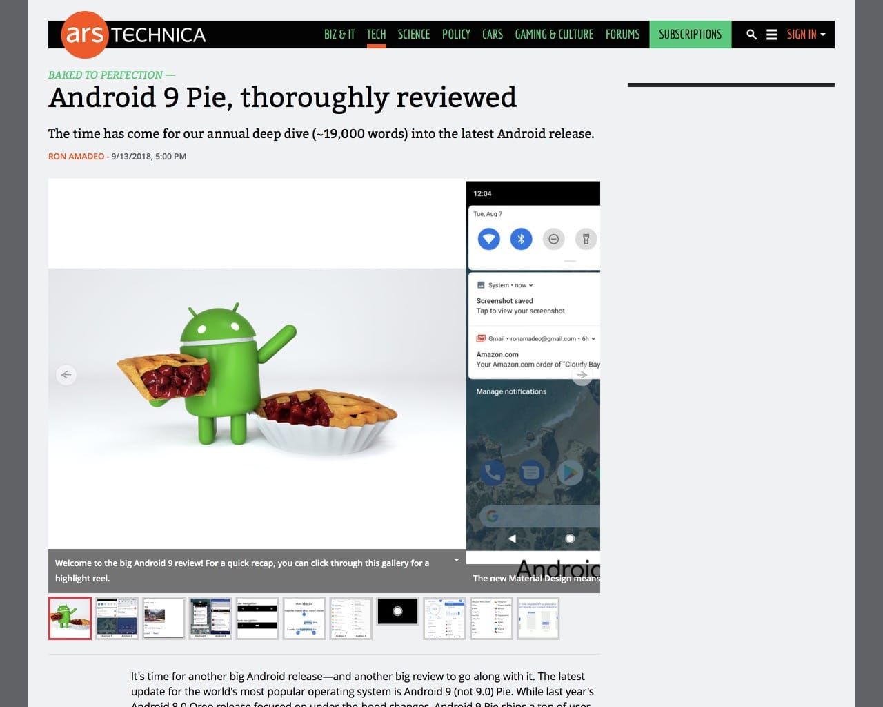Image resolution: width=883 pixels, height=707 pixels.
Task: Open the Cars section
Action: pyautogui.click(x=493, y=35)
